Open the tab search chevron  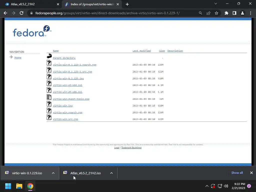click(216, 3)
